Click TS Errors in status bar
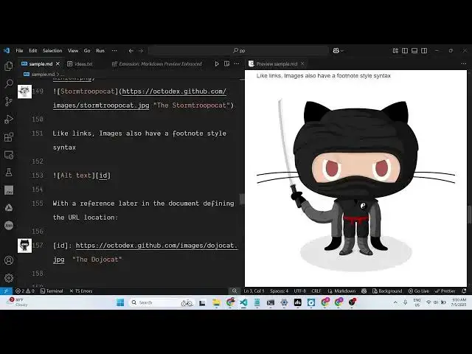This screenshot has width=472, height=354. [81, 291]
